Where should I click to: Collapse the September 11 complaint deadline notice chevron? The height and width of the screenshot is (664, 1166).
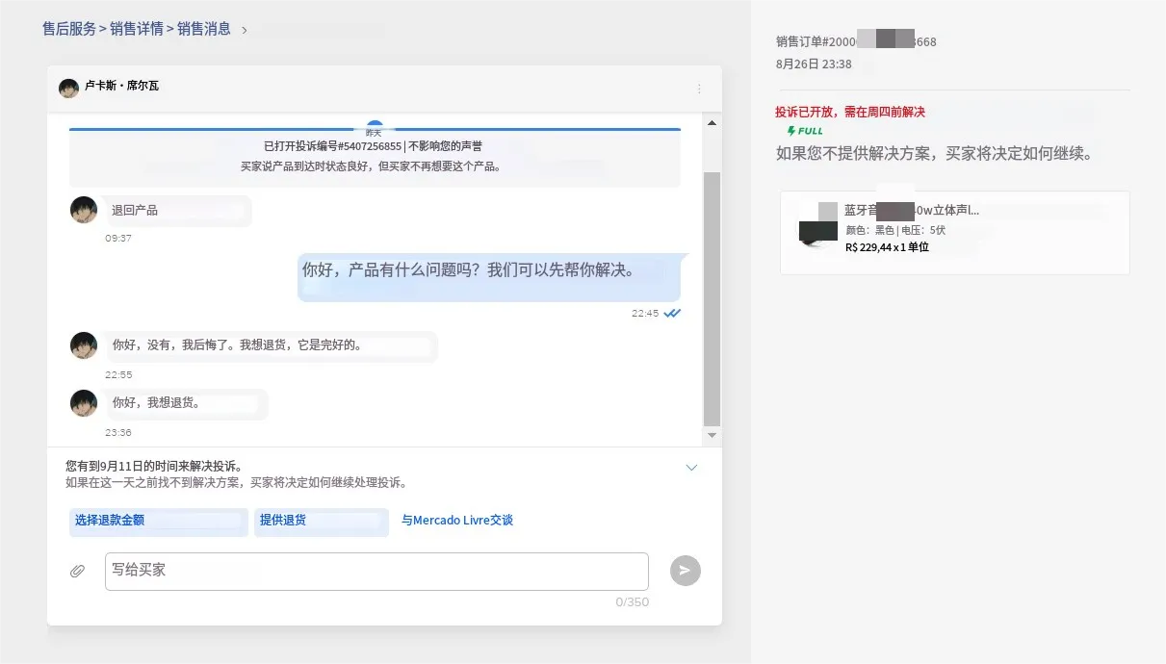pos(691,467)
